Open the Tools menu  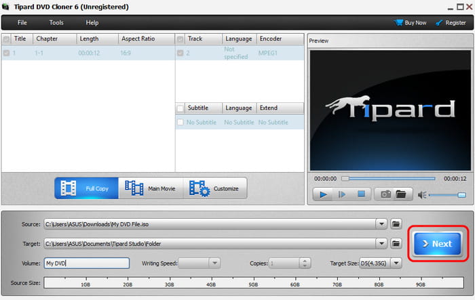56,22
